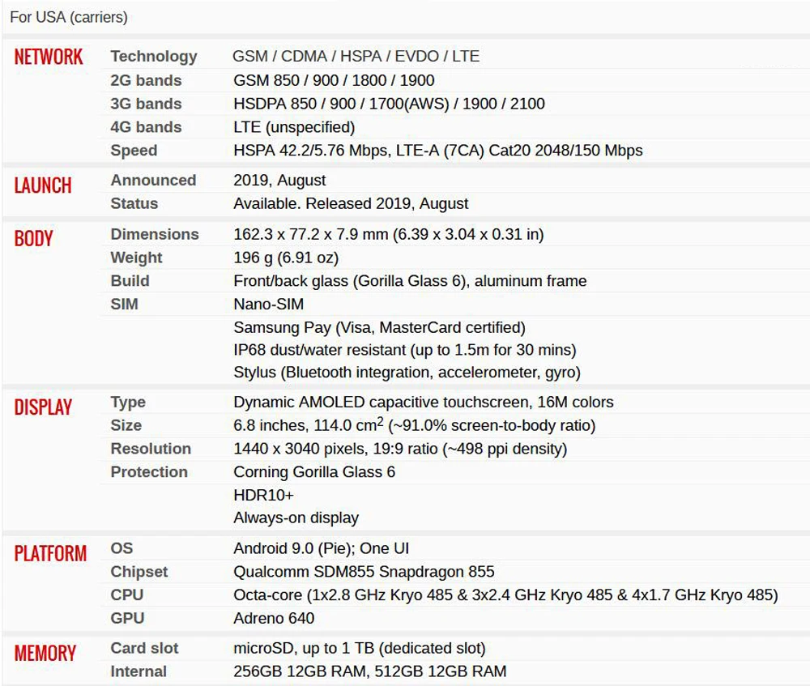Select the BODY section heading
This screenshot has width=810, height=686.
tap(33, 238)
